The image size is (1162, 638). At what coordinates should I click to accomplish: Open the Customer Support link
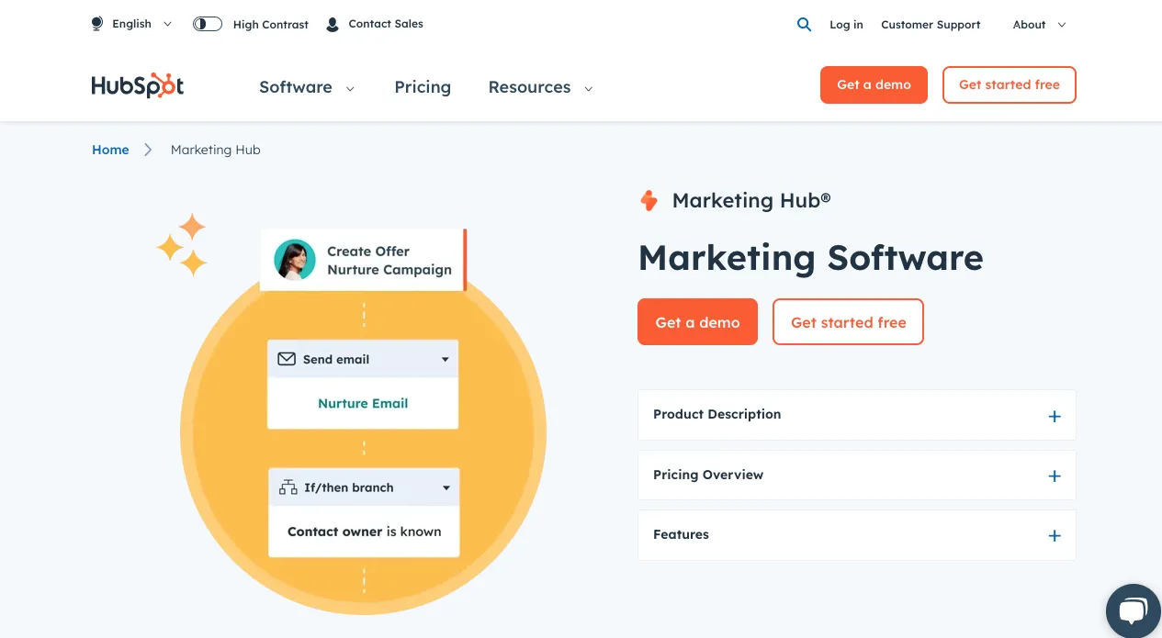click(931, 25)
